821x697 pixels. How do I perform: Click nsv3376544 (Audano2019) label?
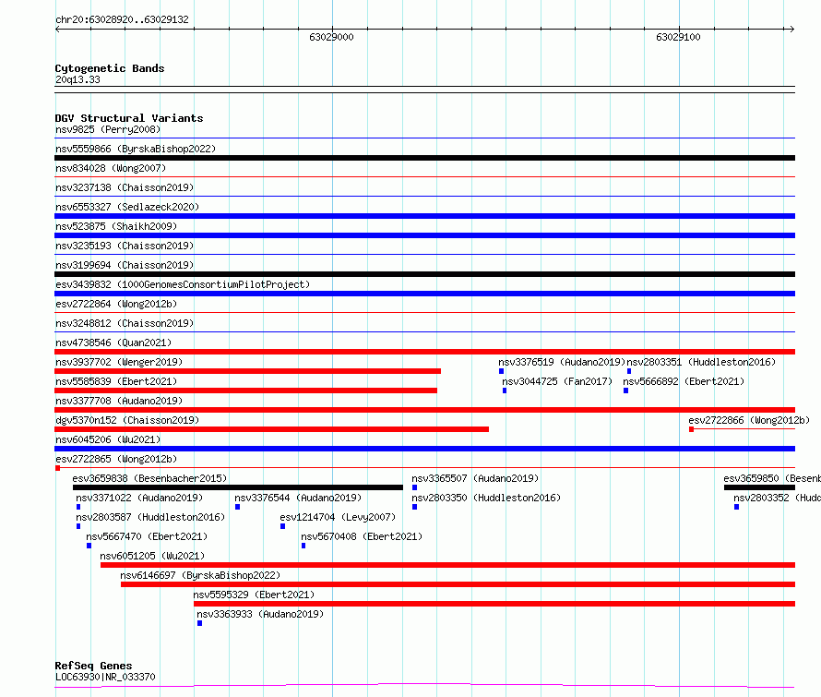(298, 498)
